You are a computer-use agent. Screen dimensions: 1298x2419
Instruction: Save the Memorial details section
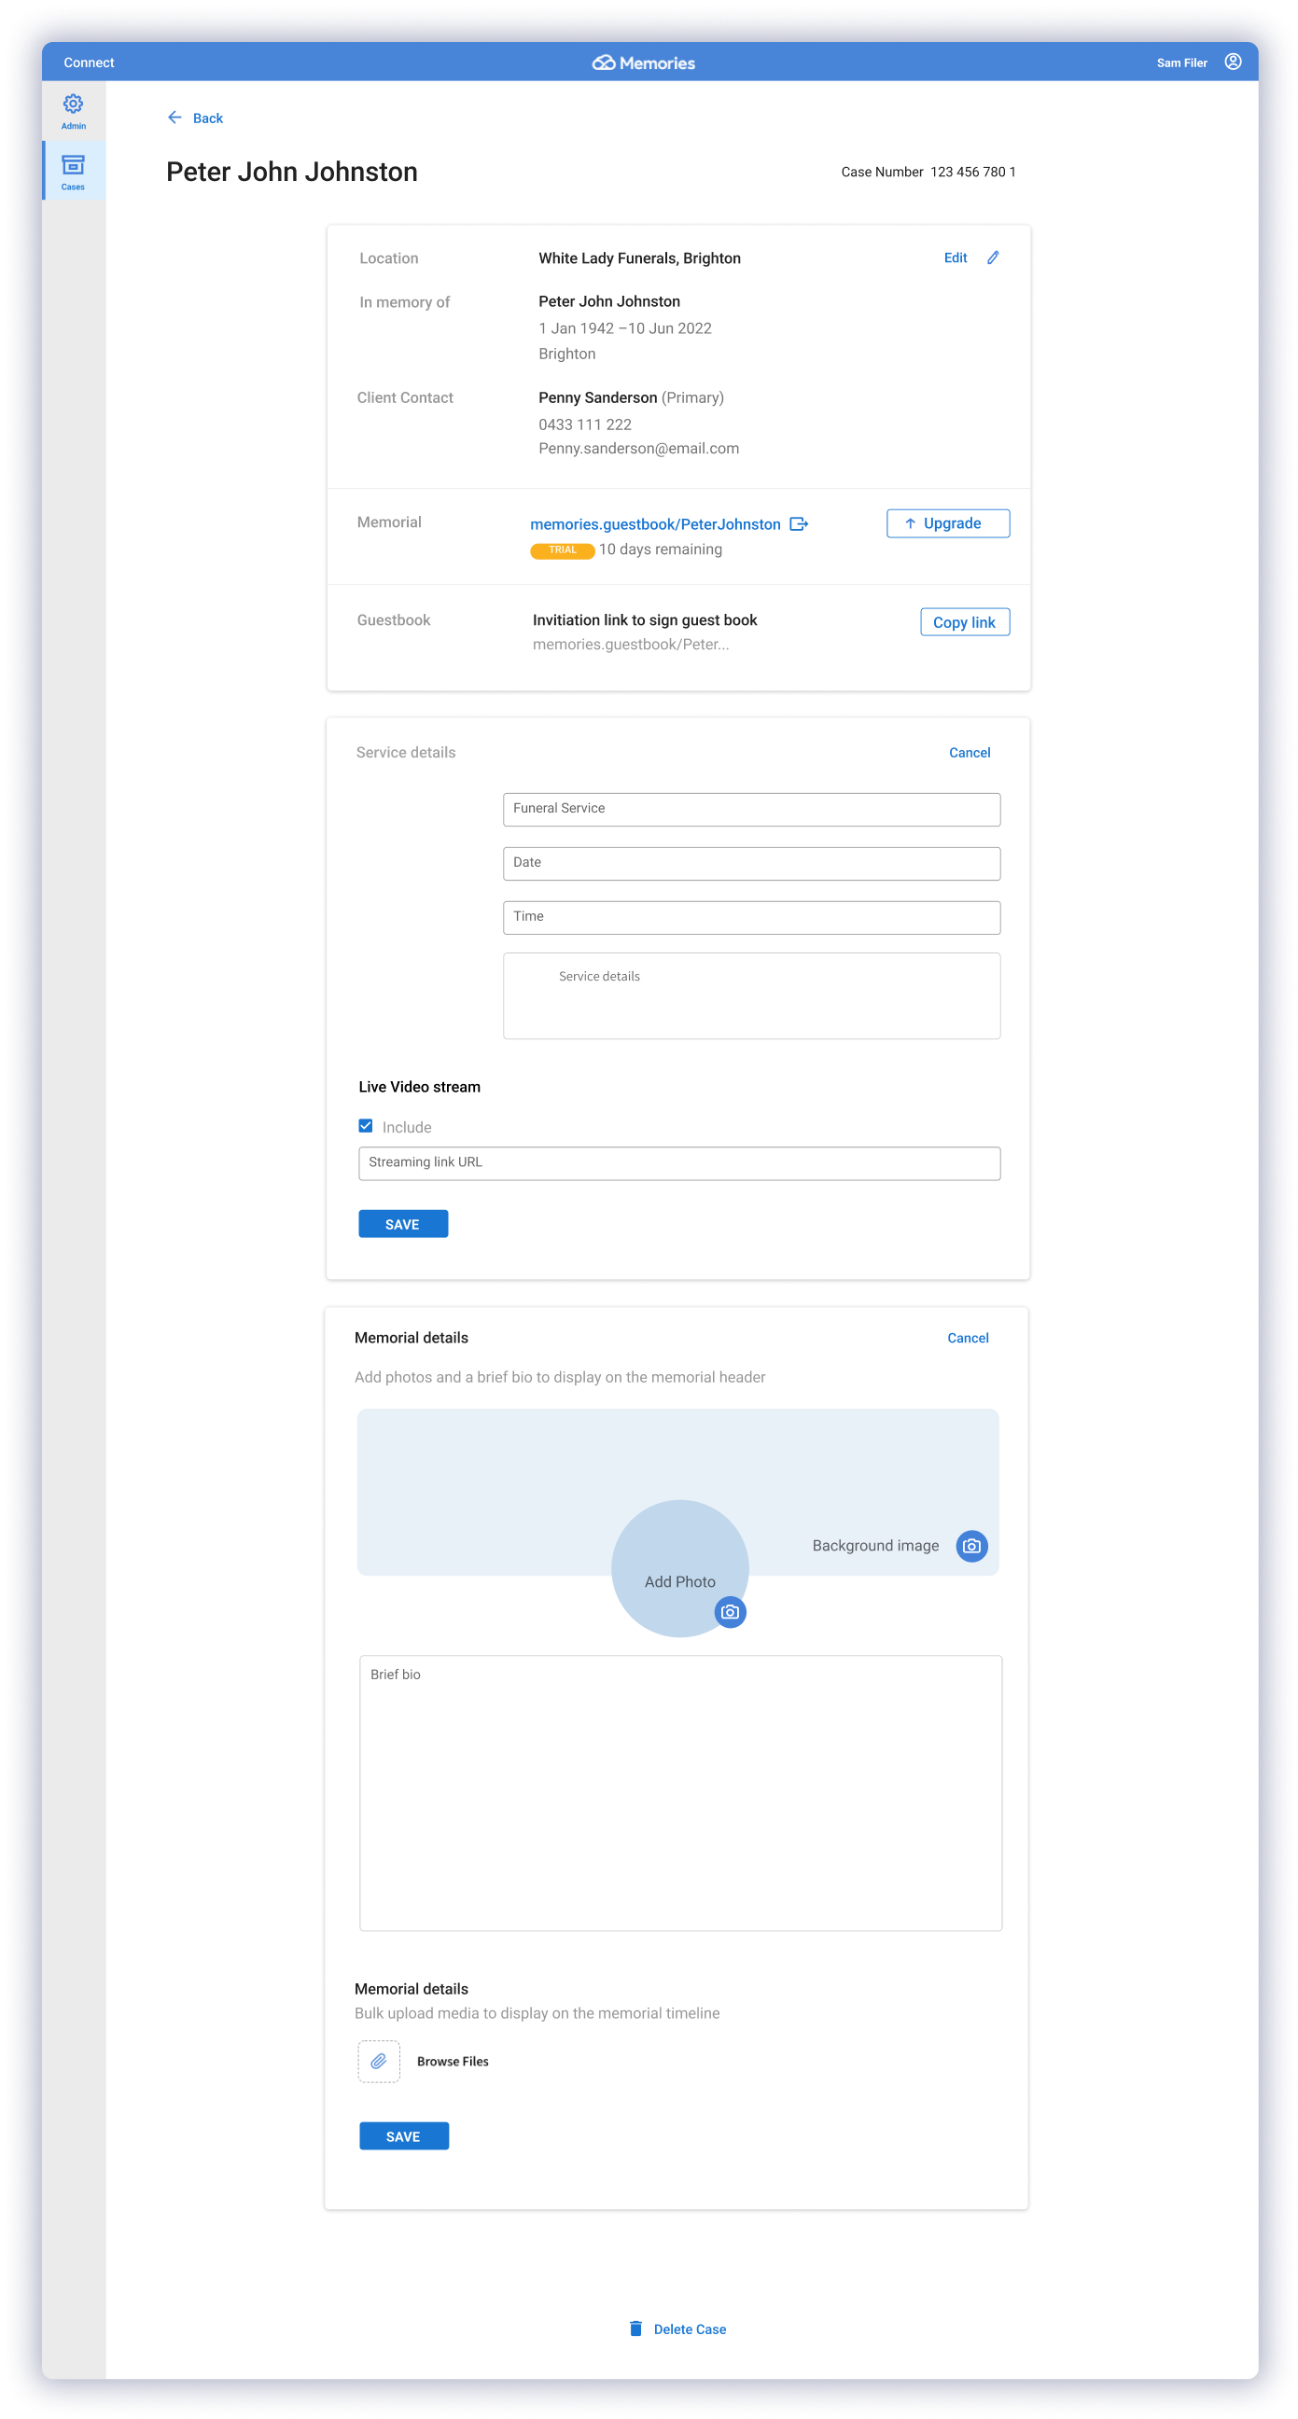point(404,2136)
